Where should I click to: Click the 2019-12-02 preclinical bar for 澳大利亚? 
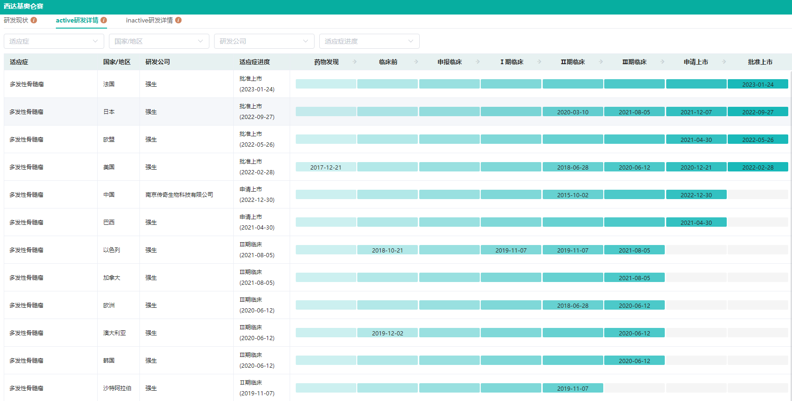[x=387, y=333]
